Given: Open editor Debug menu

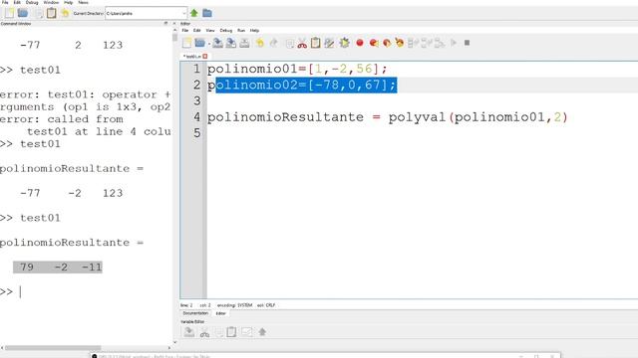Looking at the screenshot, I should (x=226, y=31).
